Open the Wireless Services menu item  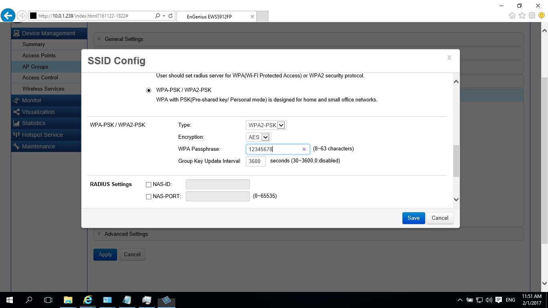49,89
